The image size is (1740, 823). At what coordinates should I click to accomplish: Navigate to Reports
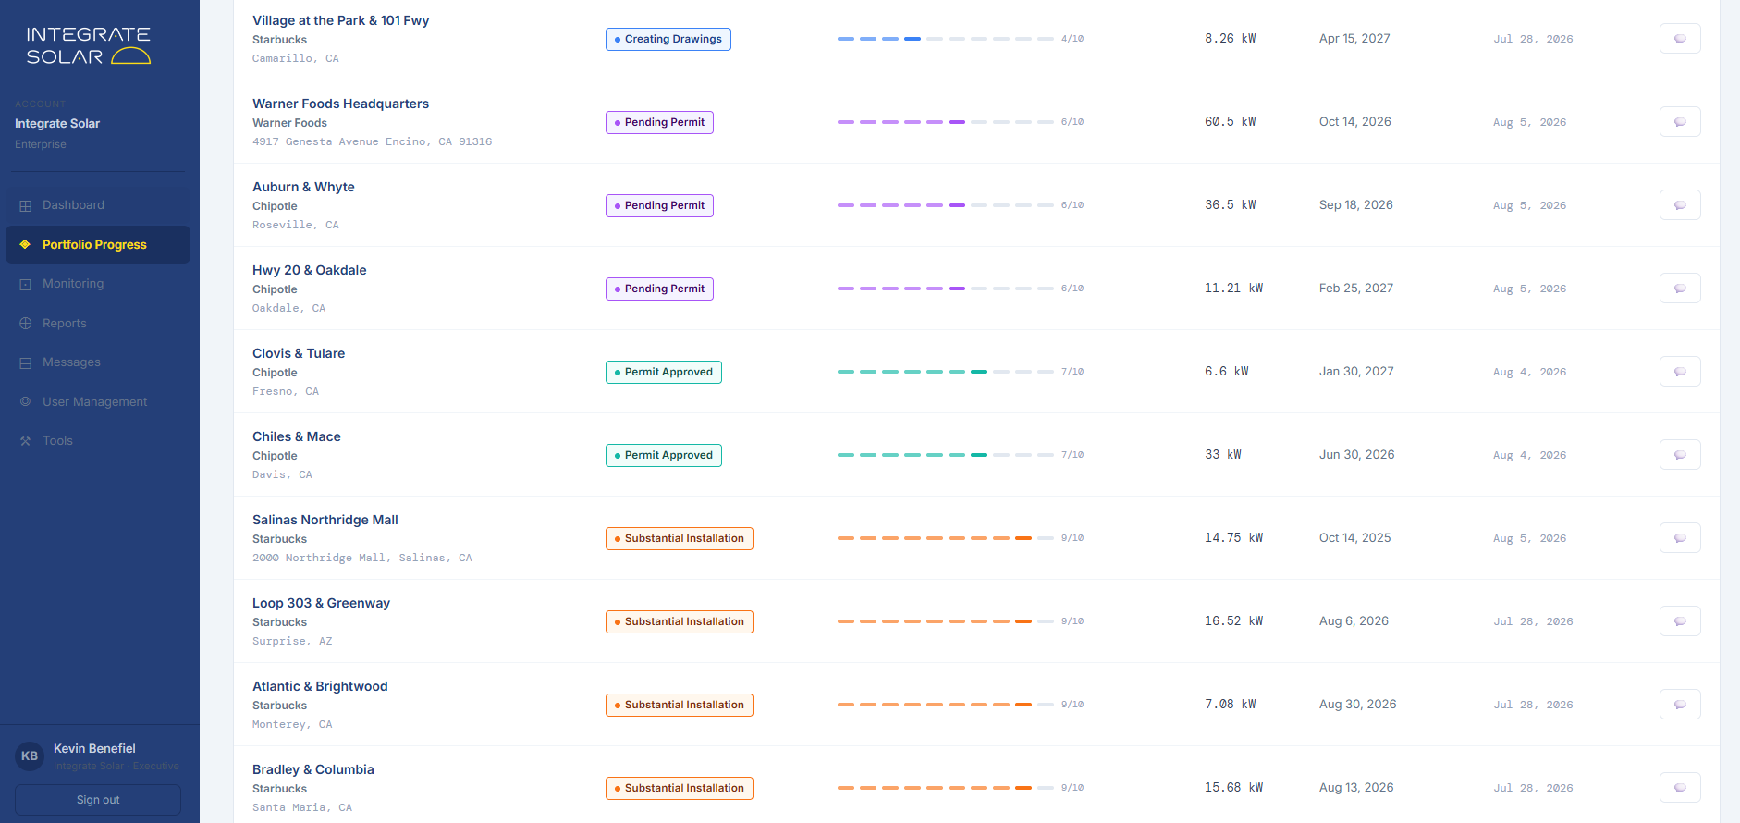[x=98, y=324]
